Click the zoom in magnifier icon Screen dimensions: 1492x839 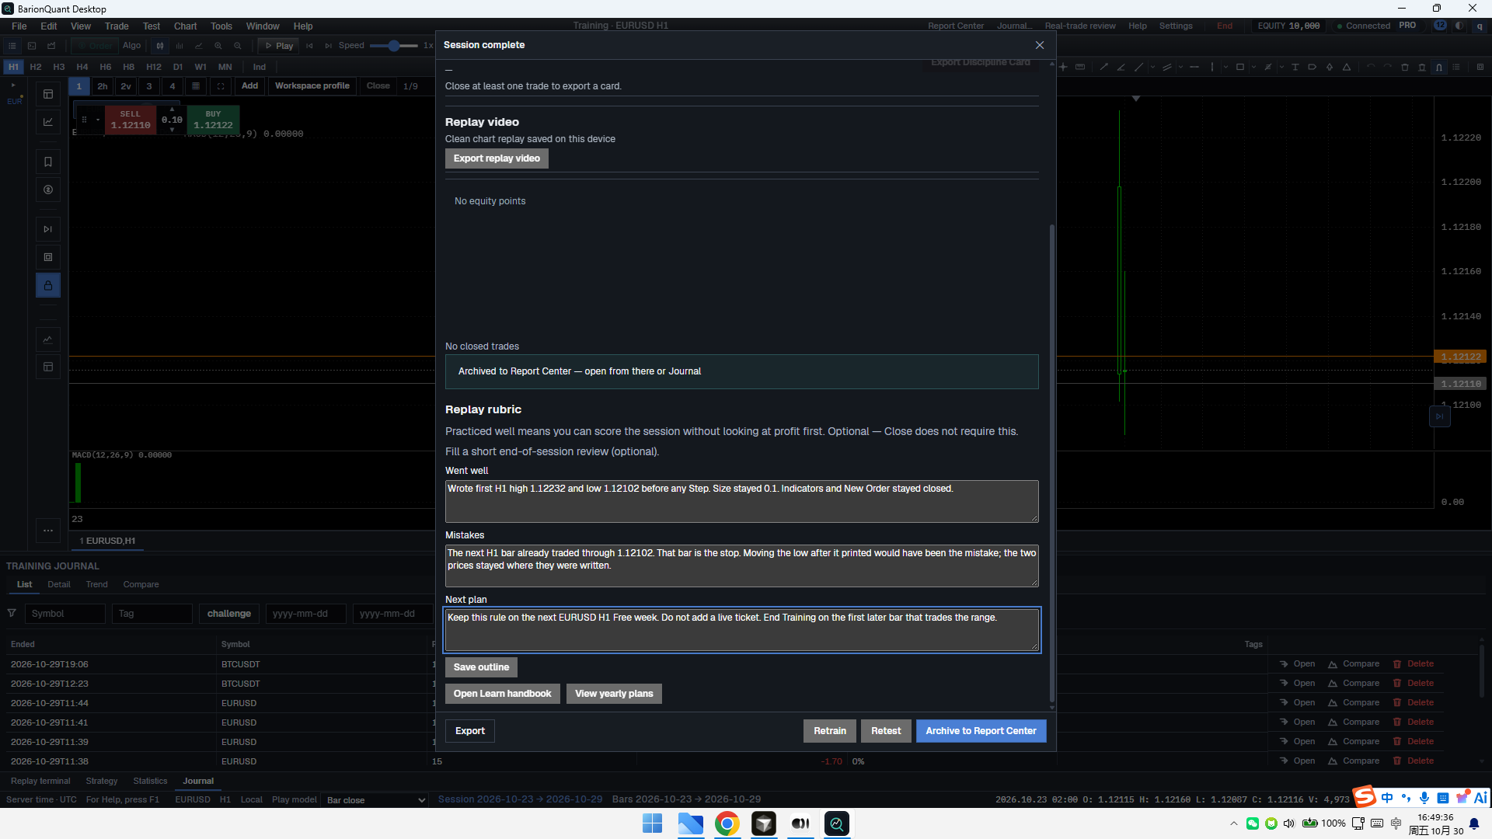218,46
